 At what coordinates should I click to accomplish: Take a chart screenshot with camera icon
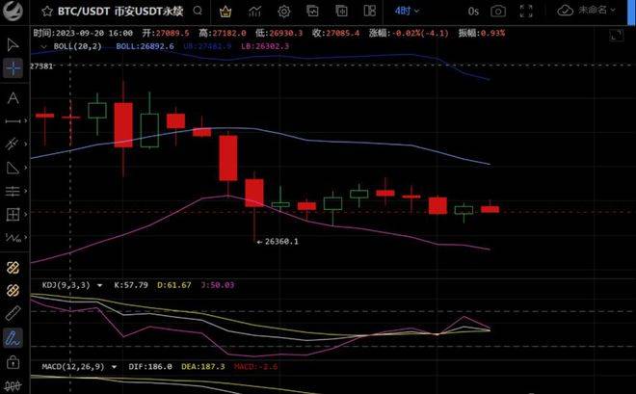[498, 12]
